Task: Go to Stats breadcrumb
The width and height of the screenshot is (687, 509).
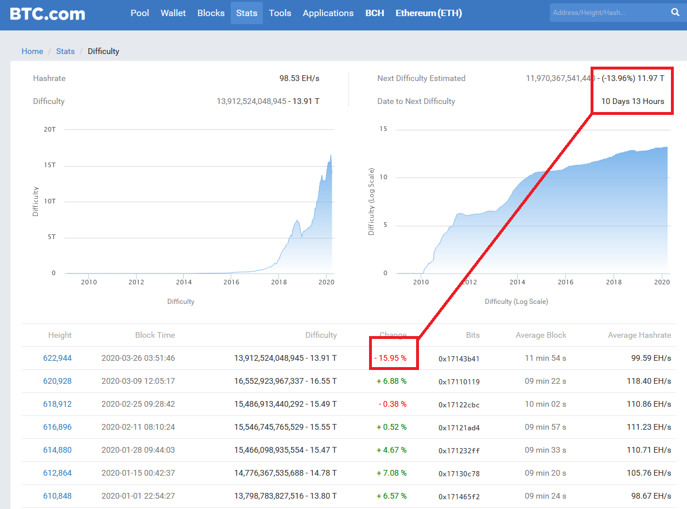Action: pyautogui.click(x=65, y=51)
